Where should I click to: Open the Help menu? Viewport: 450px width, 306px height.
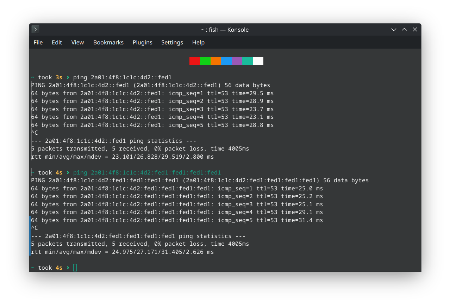tap(198, 42)
